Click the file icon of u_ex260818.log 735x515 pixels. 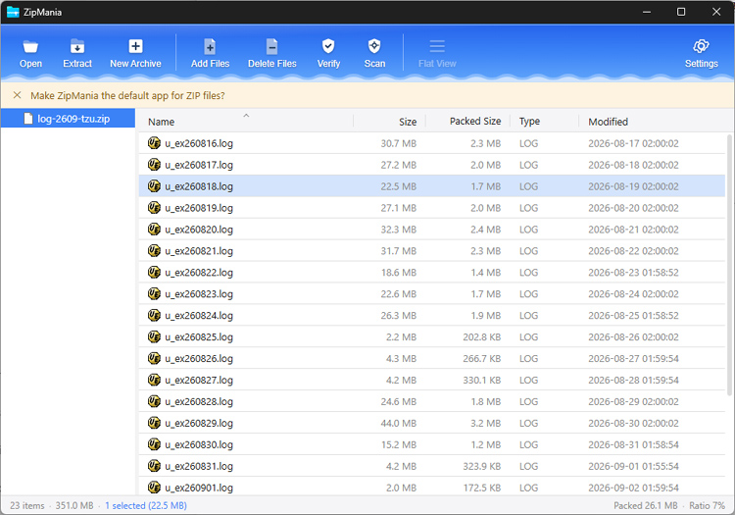click(x=154, y=186)
